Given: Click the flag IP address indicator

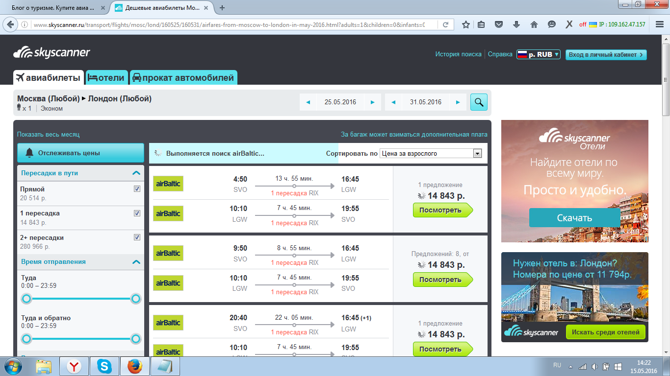Looking at the screenshot, I should pos(617,24).
